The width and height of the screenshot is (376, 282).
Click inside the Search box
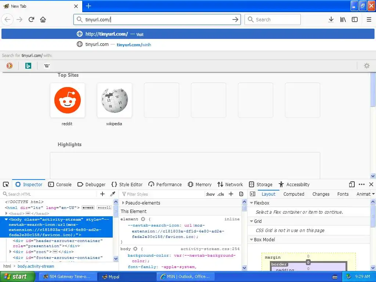(272, 19)
